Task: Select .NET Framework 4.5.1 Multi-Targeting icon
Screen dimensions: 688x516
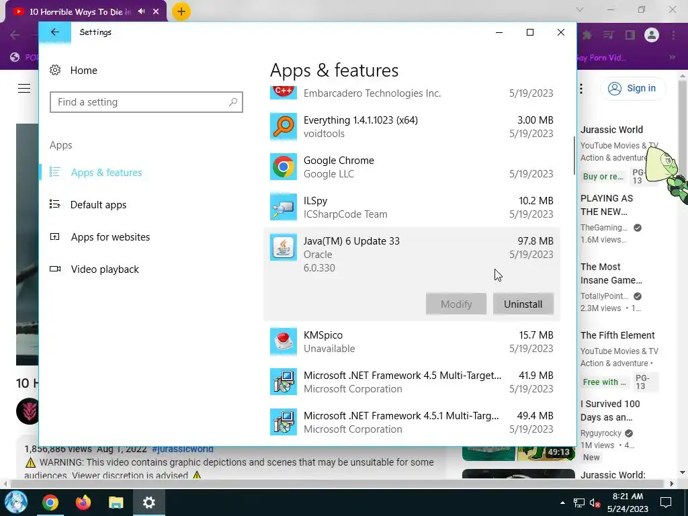Action: point(284,422)
